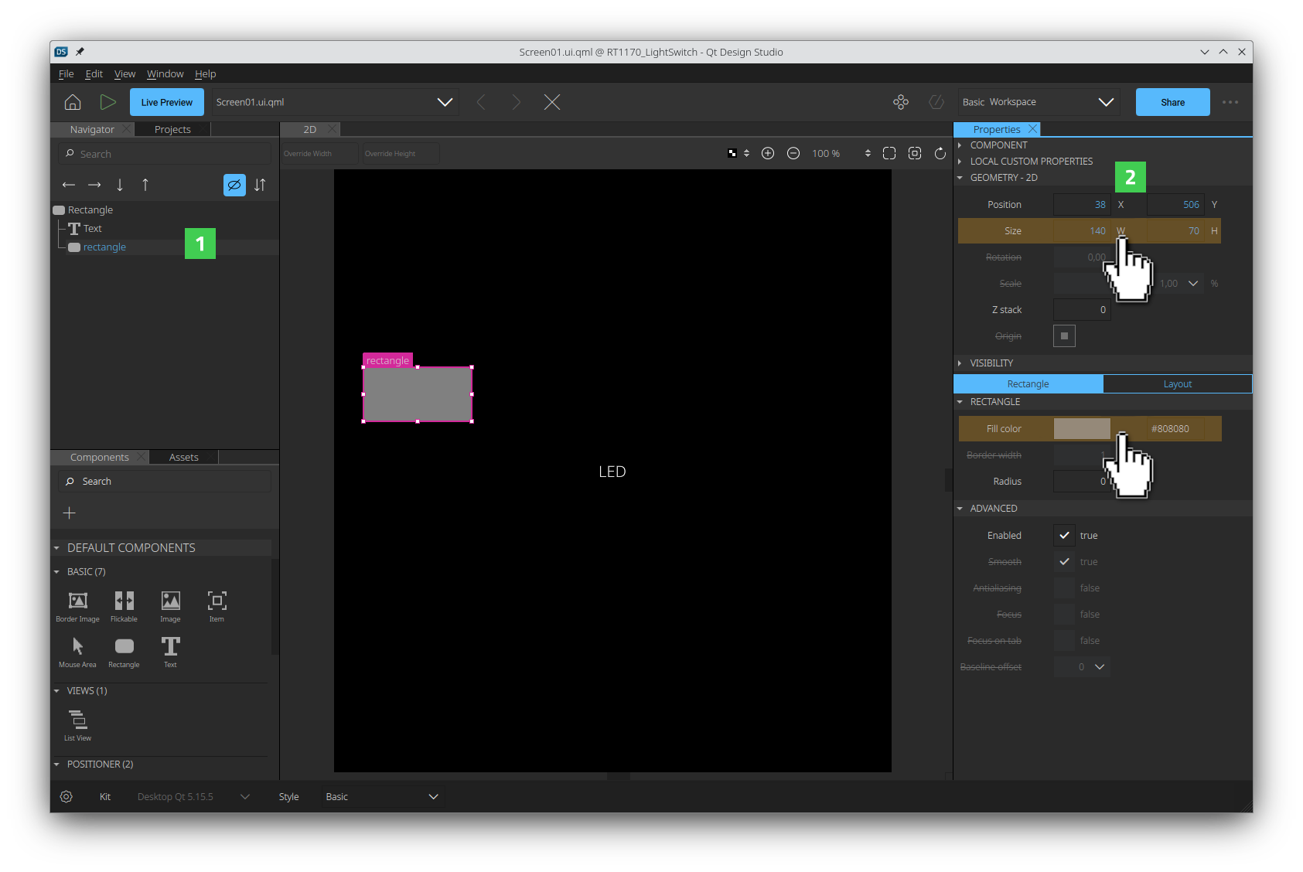Screen dimensions: 1303x872
Task: Click the Home icon in the toolbar
Action: click(72, 101)
